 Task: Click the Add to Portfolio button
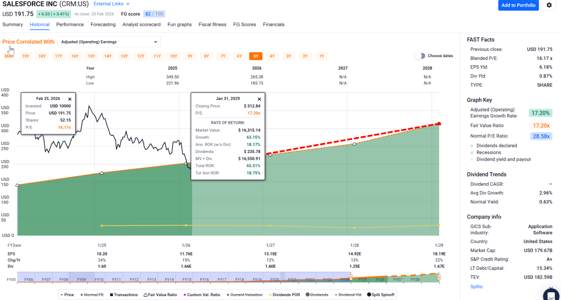(518, 5)
